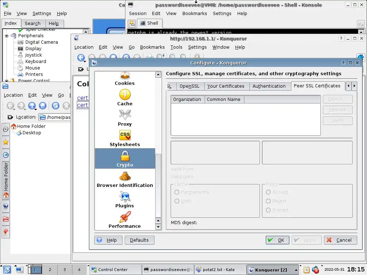Click the file manager Location input field
Screen dimensions: 367x275
click(55, 117)
